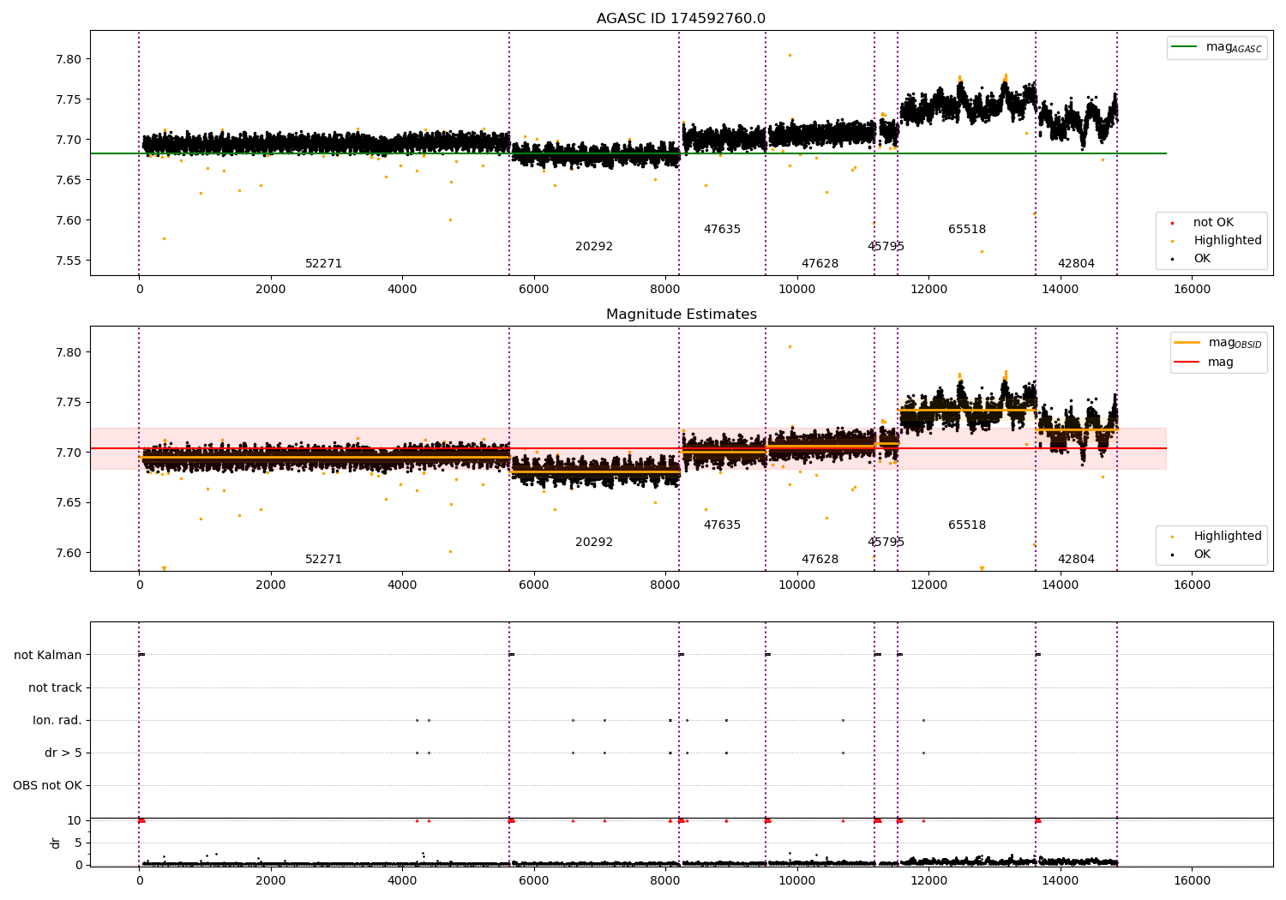
Task: Click x-axis tick 16000 of bottom plot
Action: (x=1192, y=881)
